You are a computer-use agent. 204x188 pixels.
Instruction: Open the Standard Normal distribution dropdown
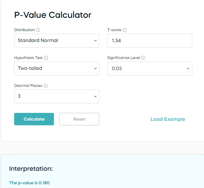tap(56, 41)
